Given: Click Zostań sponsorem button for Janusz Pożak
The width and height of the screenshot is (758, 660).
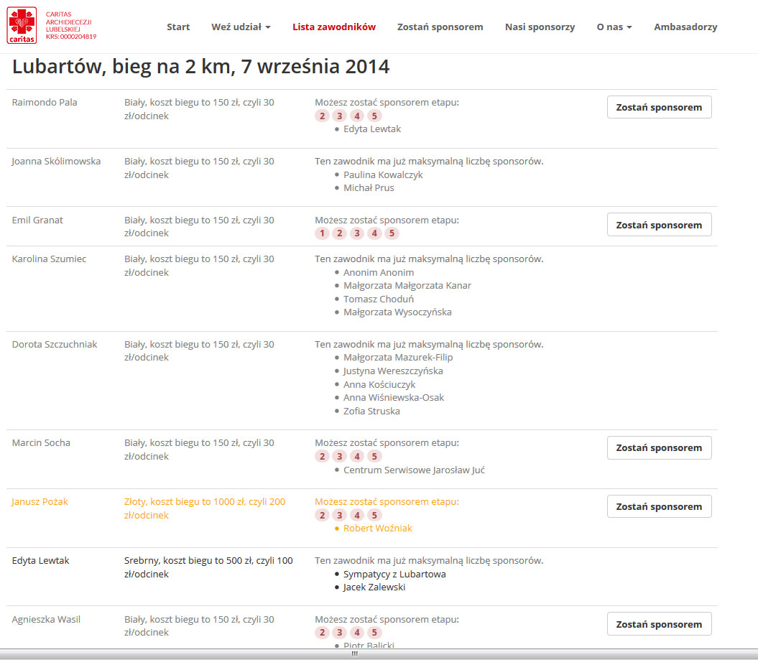Looking at the screenshot, I should (x=660, y=506).
